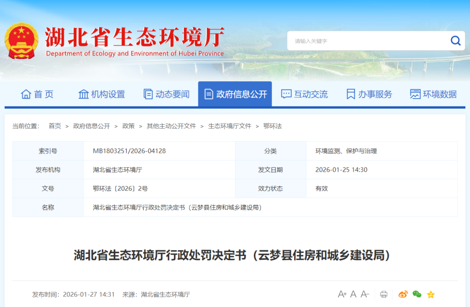This screenshot has height=307, width=470.
Task: Click the bookmark icon beside 办事服务
Action: click(x=351, y=94)
